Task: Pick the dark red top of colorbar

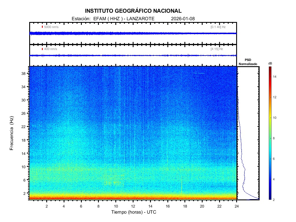Action: click(x=270, y=68)
